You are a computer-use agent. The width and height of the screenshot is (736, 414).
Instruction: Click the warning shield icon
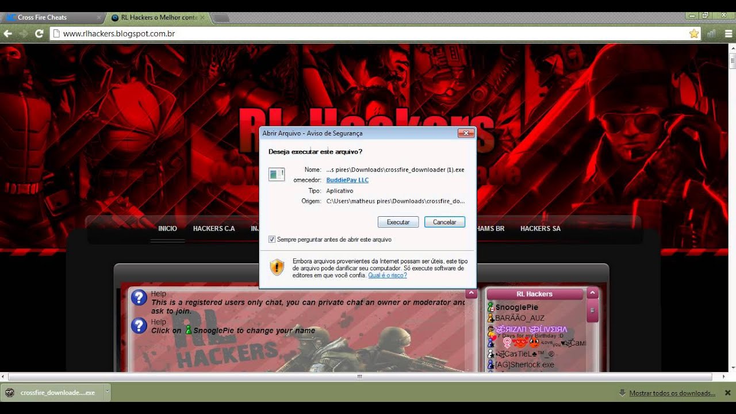277,267
